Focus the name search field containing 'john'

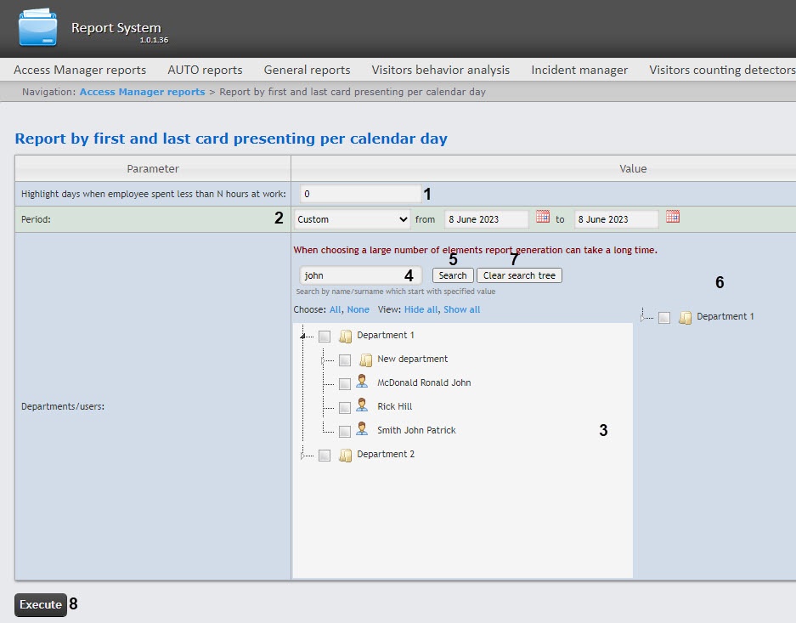tap(360, 275)
